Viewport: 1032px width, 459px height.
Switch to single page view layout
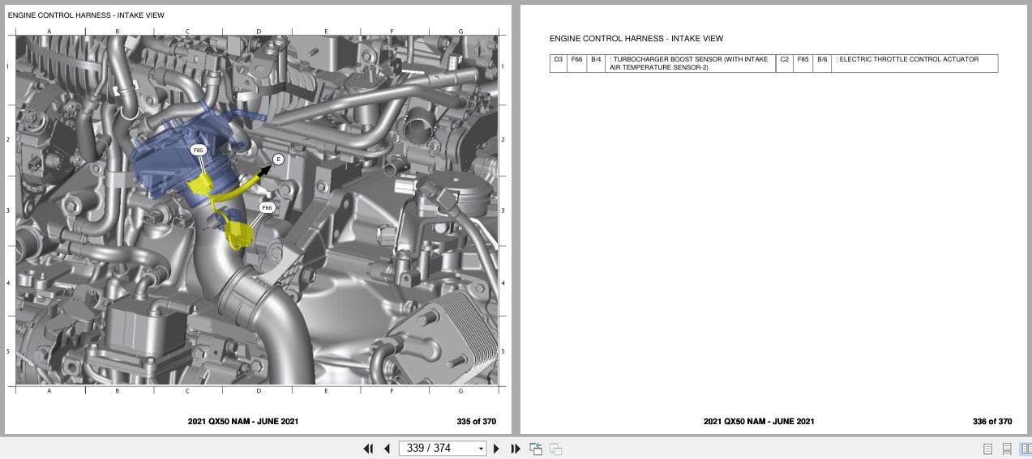coord(987,448)
